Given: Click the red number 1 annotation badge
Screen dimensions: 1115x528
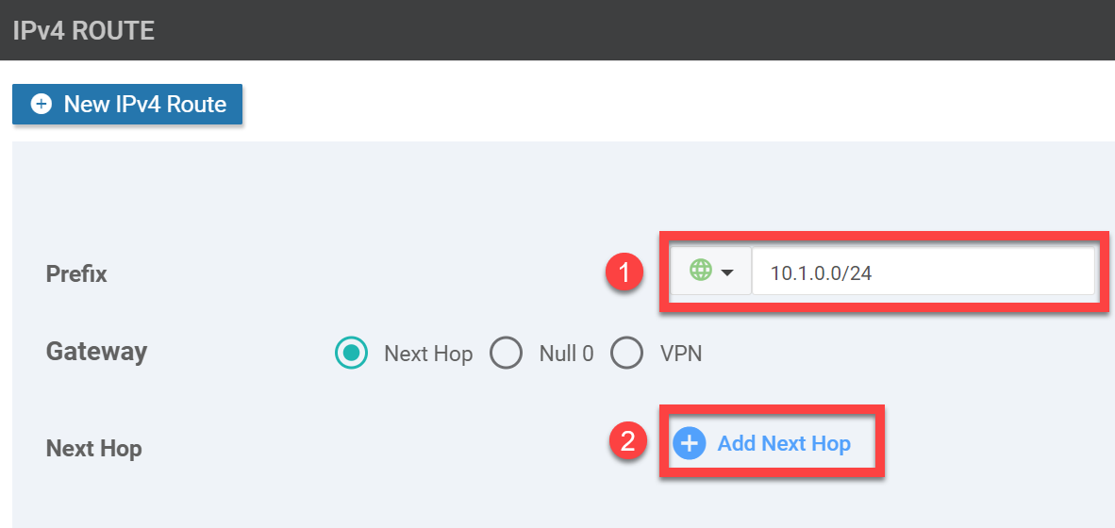Looking at the screenshot, I should coord(624,273).
